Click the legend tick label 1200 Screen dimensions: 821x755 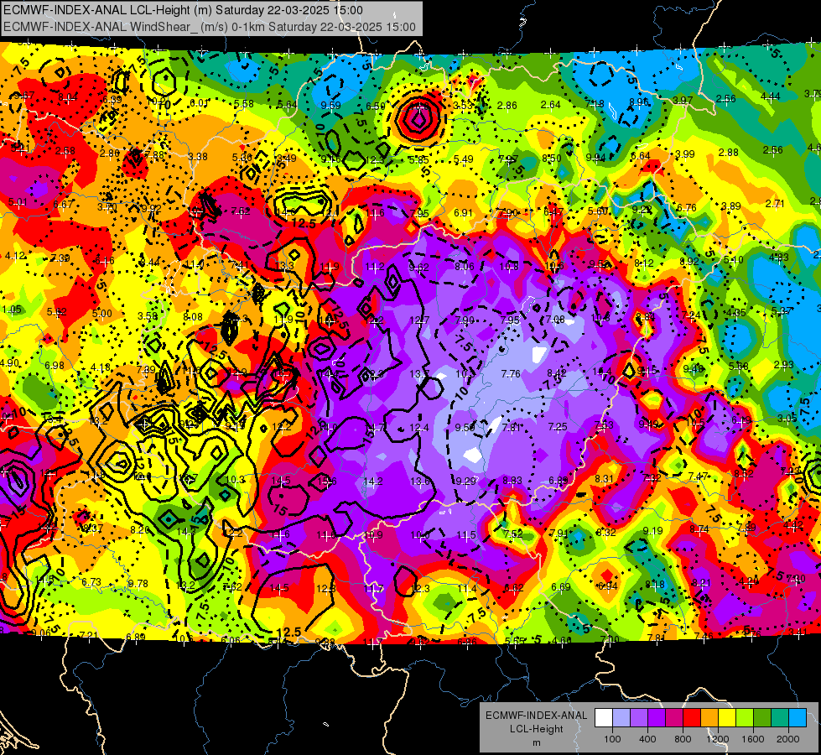tap(718, 739)
